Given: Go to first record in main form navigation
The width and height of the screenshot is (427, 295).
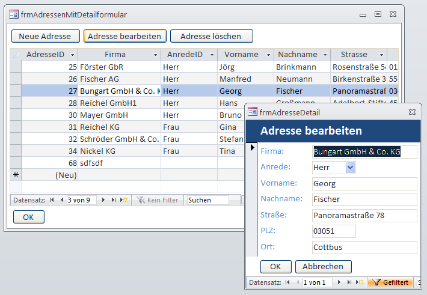Looking at the screenshot, I should coord(52,200).
